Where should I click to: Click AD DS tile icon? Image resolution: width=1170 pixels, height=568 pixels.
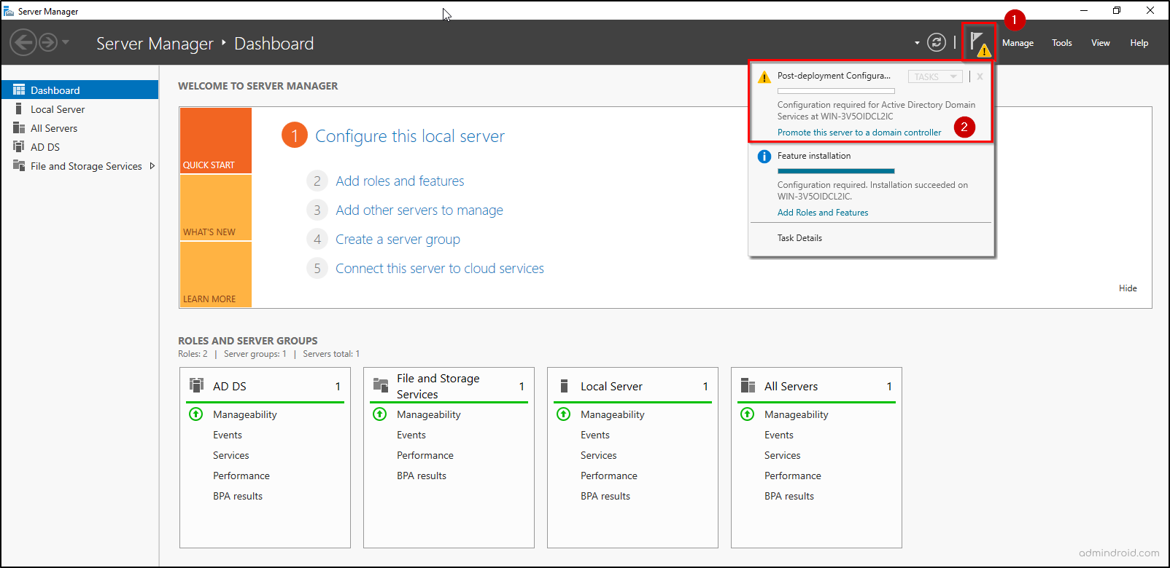[x=197, y=385]
